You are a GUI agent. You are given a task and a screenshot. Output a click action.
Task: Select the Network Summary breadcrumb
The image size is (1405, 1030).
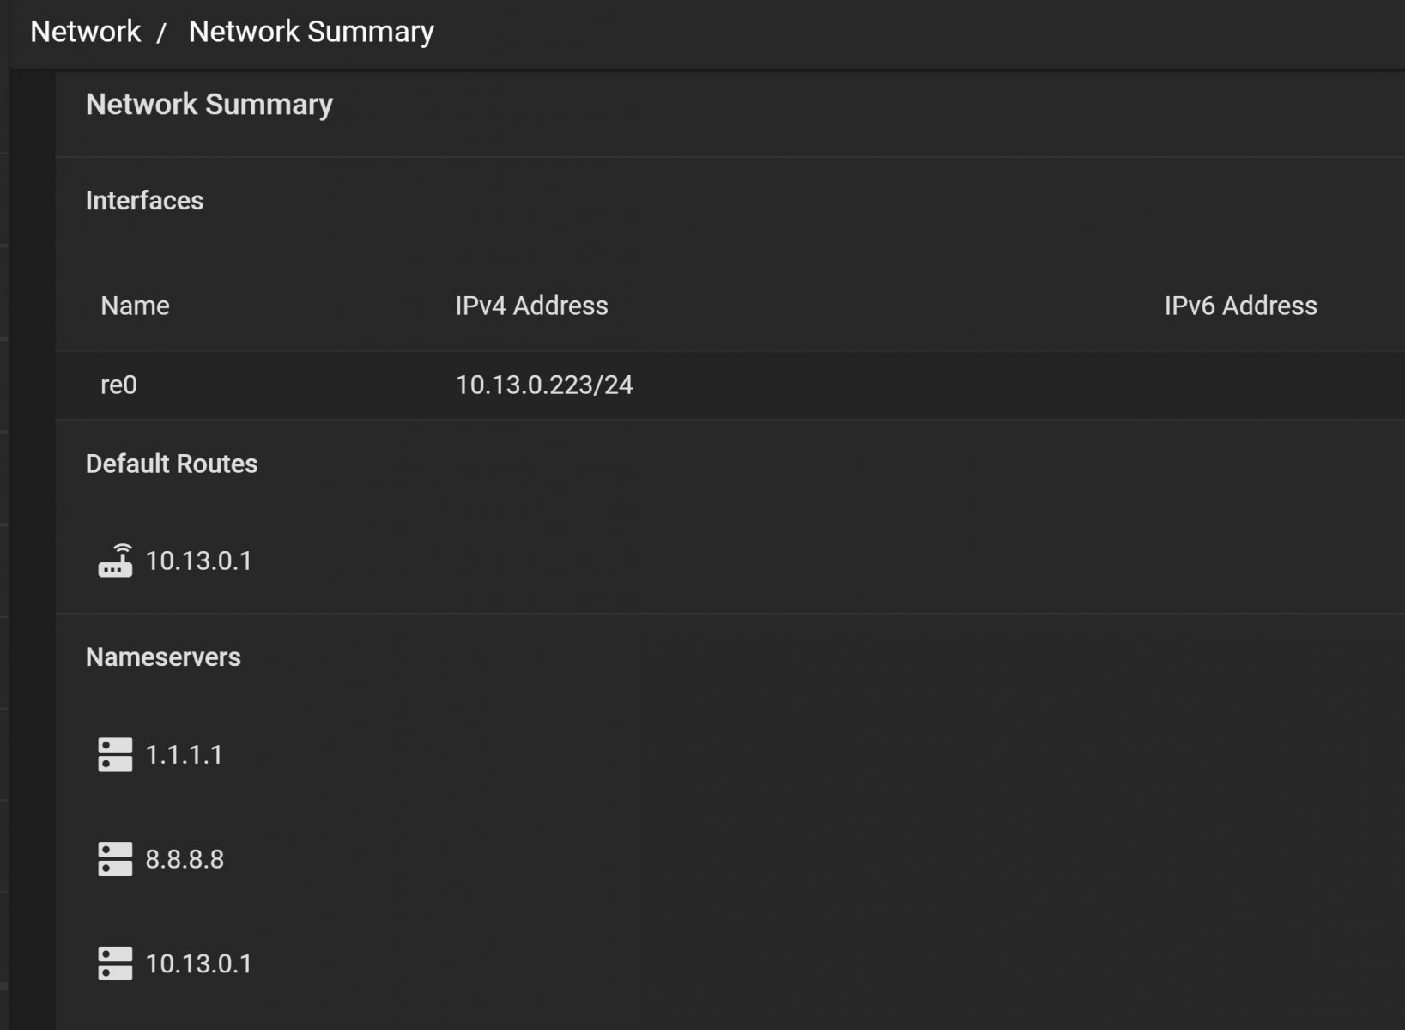point(312,32)
